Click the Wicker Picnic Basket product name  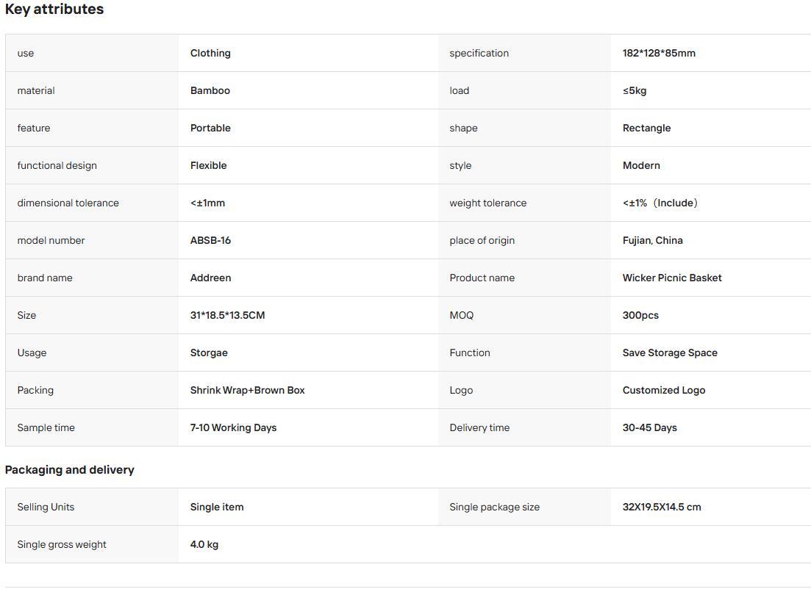click(x=672, y=278)
